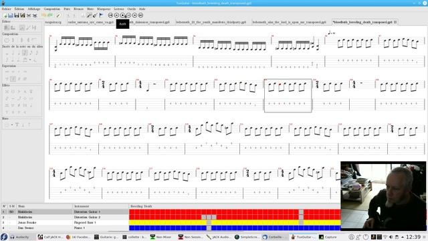Switch to Non Mixer in the taskbar

click(x=161, y=237)
